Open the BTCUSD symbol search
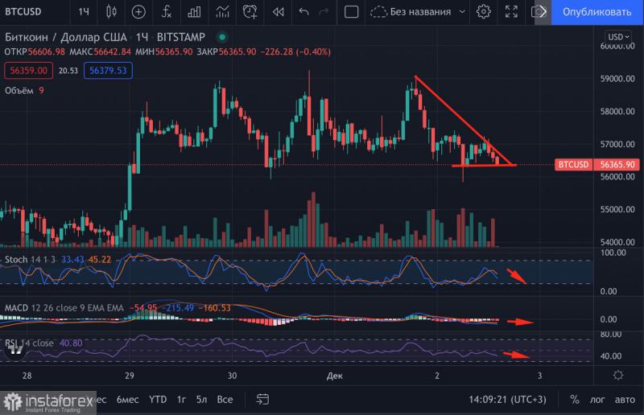This screenshot has width=644, height=415. click(23, 11)
